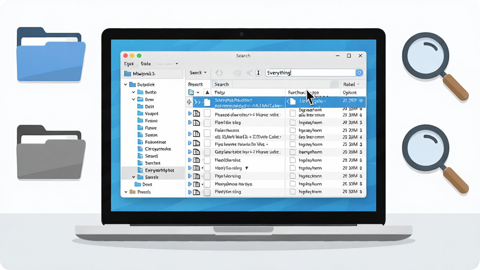Click the info icon in the toolbar
The width and height of the screenshot is (480, 270).
coord(258,73)
